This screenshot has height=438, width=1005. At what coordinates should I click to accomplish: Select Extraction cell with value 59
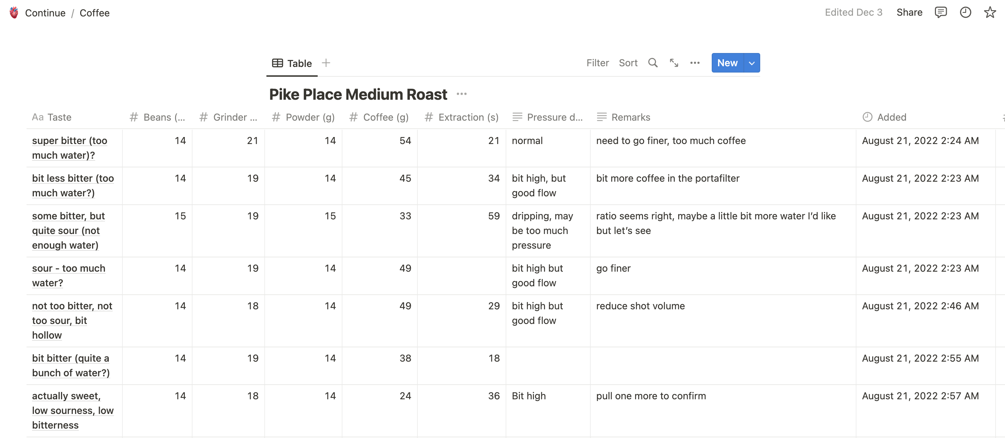click(462, 231)
